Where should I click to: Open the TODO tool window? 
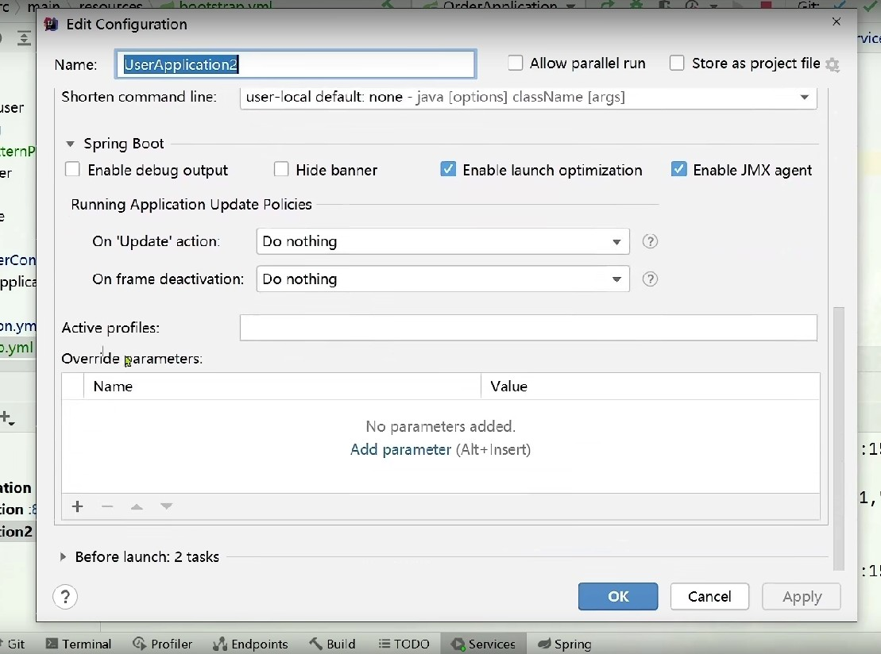pos(404,644)
